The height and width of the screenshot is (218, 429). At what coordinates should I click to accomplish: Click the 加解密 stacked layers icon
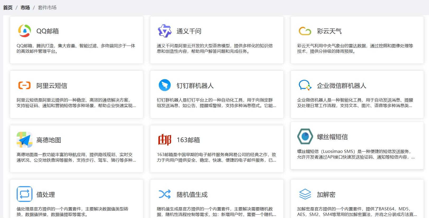click(305, 194)
